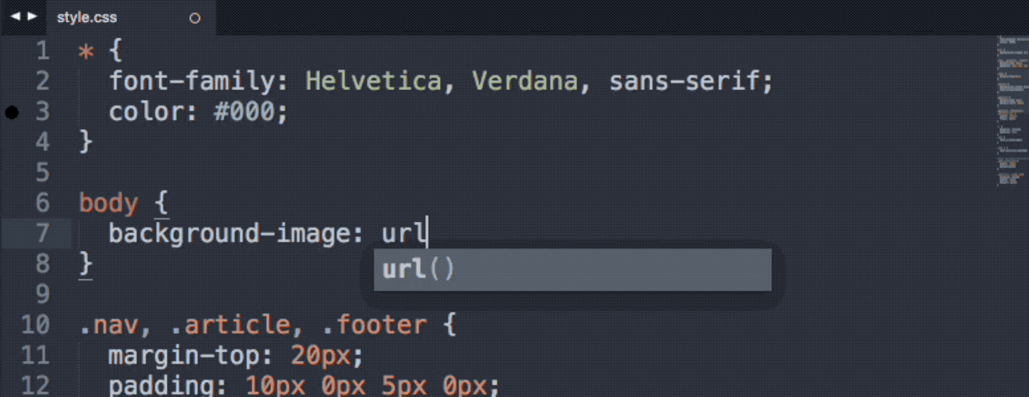Click line number 10 in the gutter

pyautogui.click(x=35, y=325)
